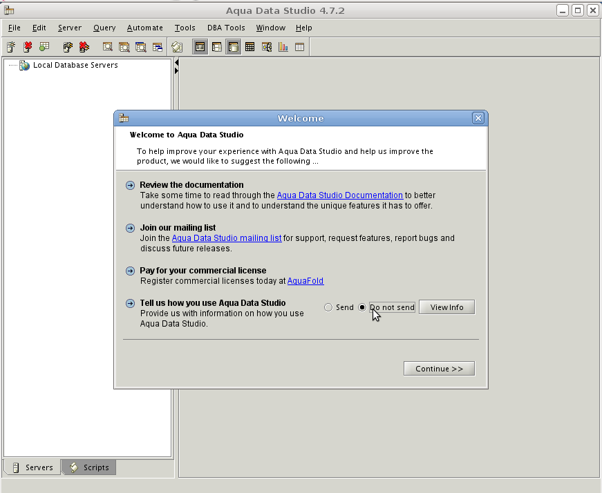
Task: Click the plain table icon at toolbar end
Action: click(300, 47)
